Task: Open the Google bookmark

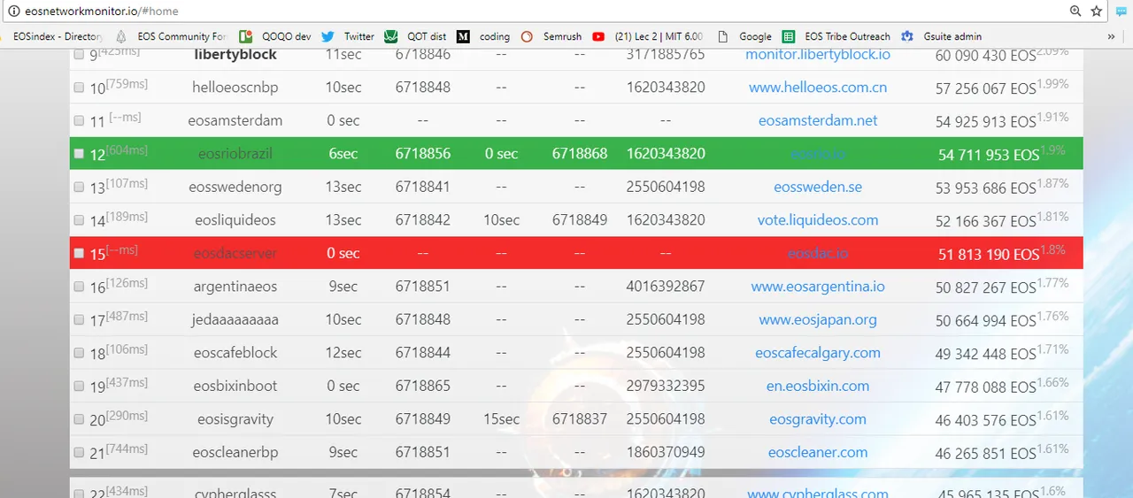Action: click(744, 36)
